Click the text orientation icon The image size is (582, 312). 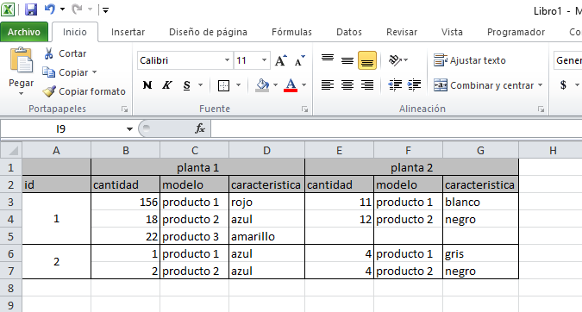point(395,60)
